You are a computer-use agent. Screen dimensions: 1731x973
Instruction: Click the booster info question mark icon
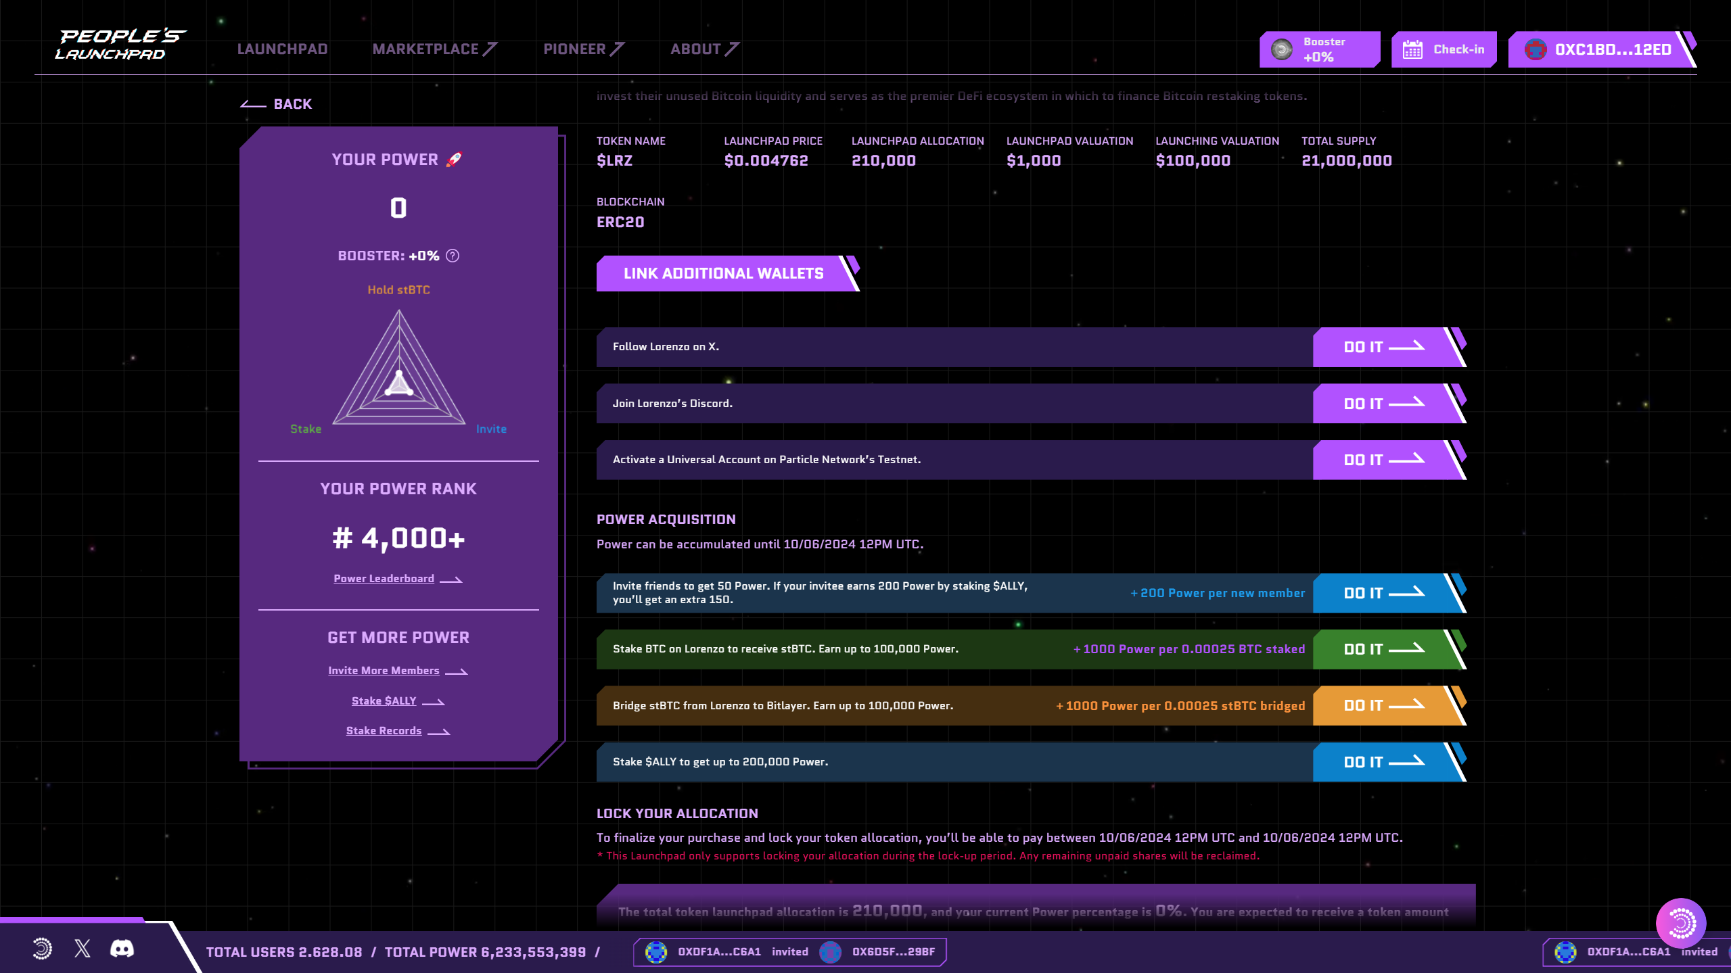click(453, 256)
